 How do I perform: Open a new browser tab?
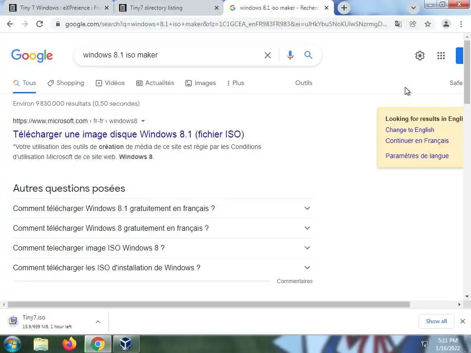coord(344,8)
